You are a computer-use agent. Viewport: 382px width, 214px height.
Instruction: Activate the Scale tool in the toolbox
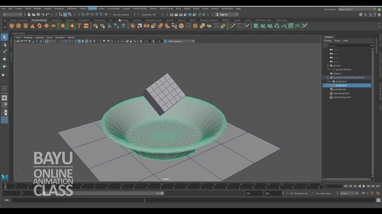point(4,75)
